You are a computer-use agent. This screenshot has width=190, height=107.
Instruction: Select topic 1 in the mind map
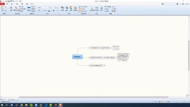[x=99, y=48]
